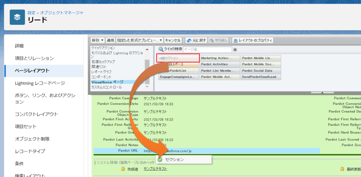Image resolution: width=361 pixels, height=177 pixels.
Task: Click the セクション palette item
Action: [x=178, y=58]
